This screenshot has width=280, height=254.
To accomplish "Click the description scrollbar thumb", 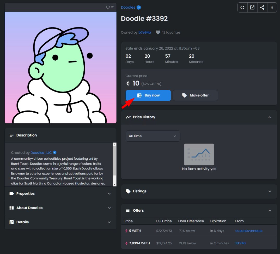I will [115, 161].
